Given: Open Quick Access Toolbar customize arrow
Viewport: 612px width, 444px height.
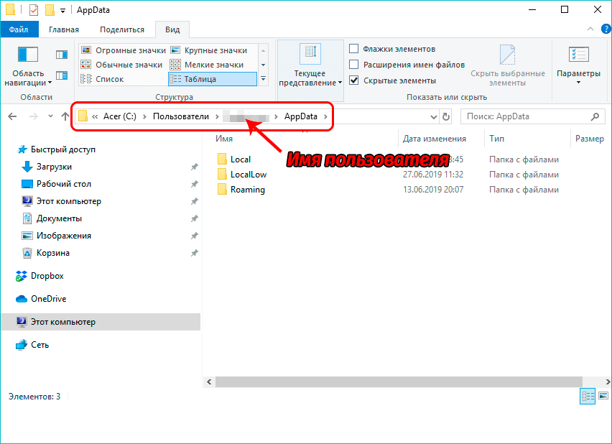Looking at the screenshot, I should [x=62, y=11].
